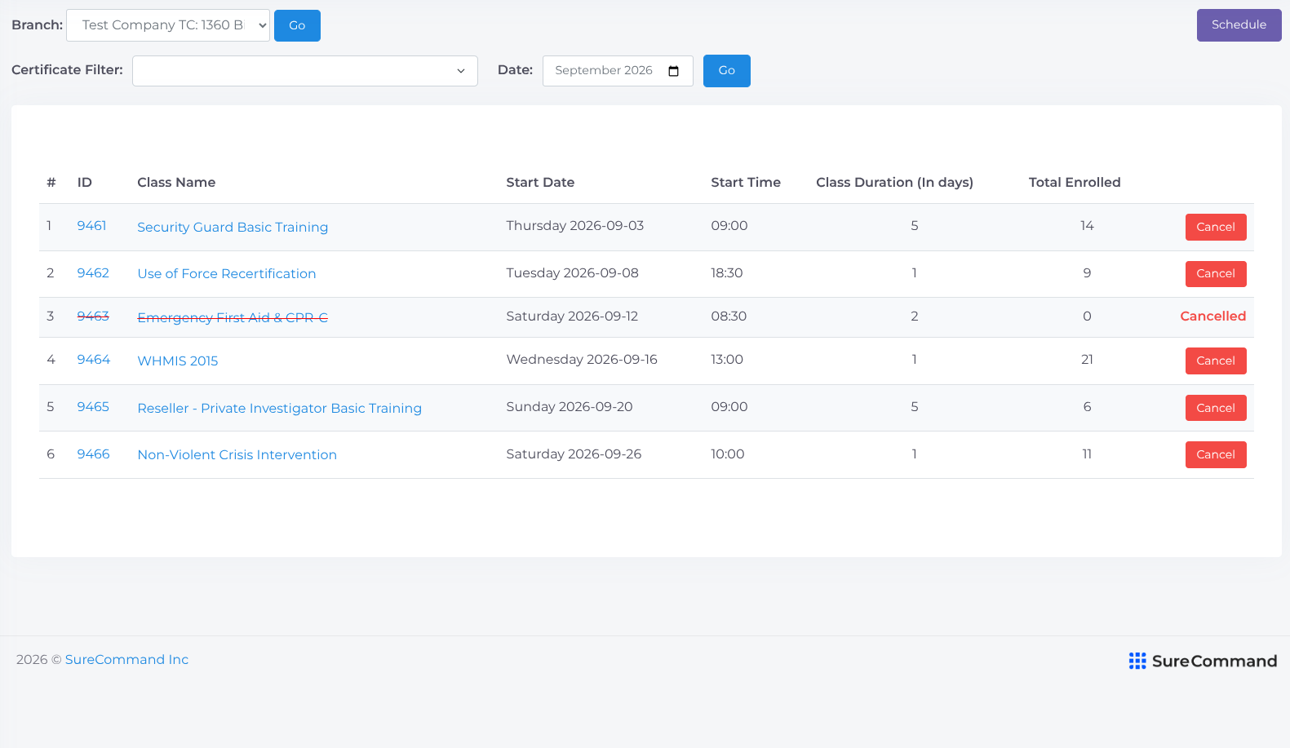Click the Go button next to Branch
The image size is (1290, 748).
pyautogui.click(x=297, y=25)
